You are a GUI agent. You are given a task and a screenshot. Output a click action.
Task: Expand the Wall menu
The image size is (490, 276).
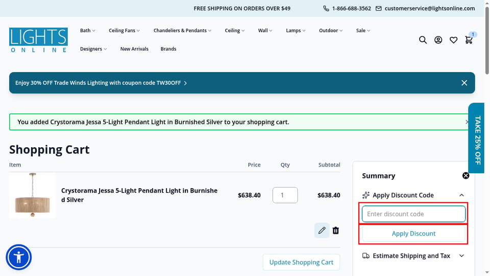tap(265, 30)
